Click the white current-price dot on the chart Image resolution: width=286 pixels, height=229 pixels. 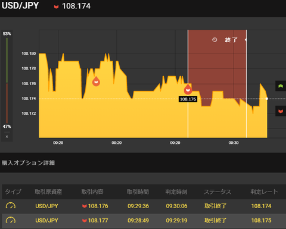click(267, 99)
